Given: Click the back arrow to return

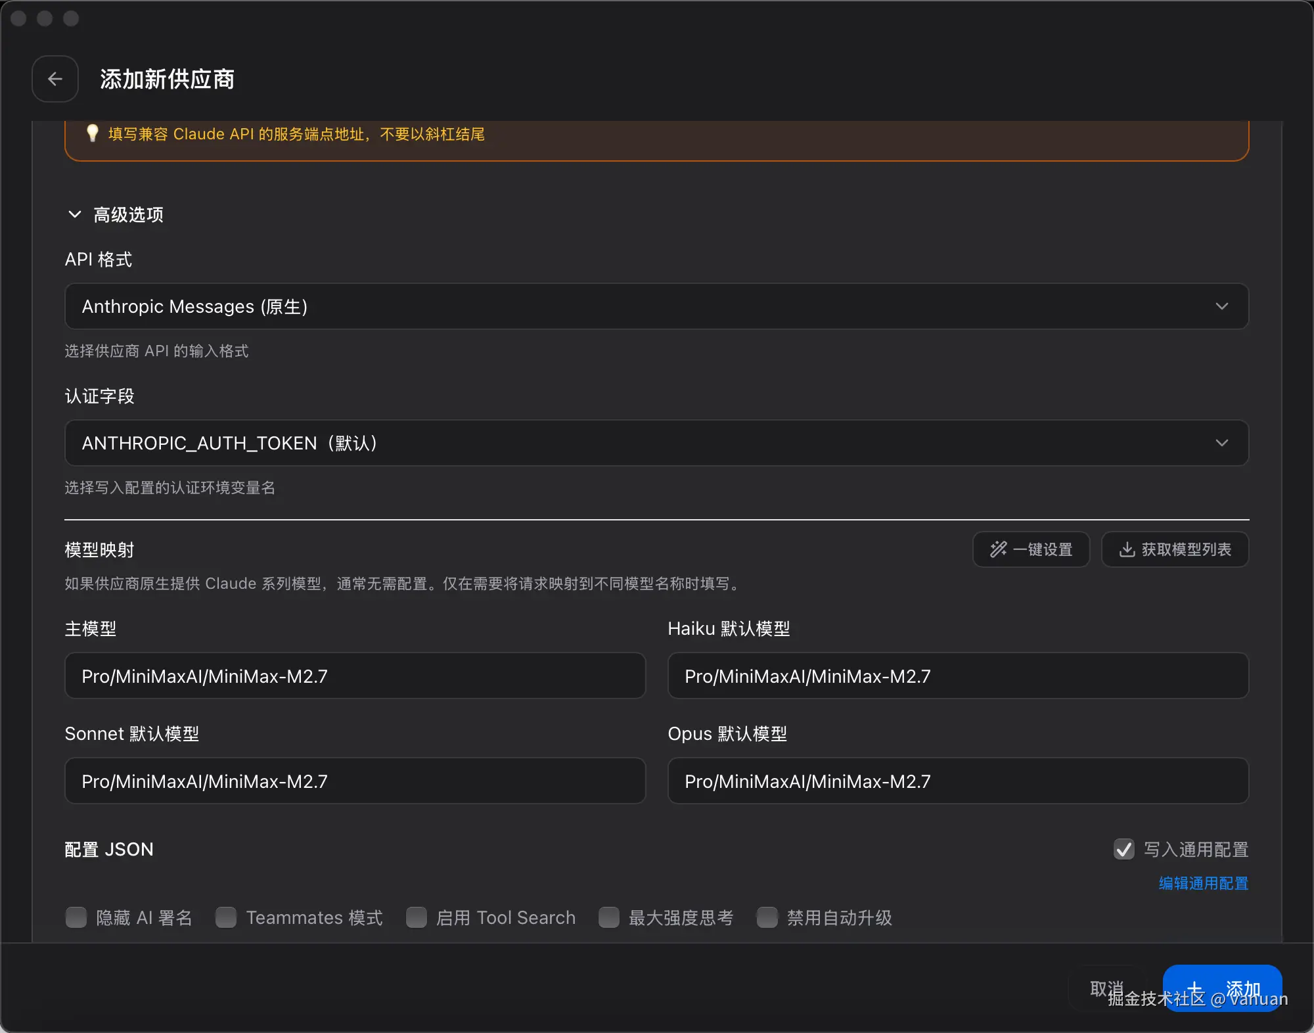Looking at the screenshot, I should click(55, 79).
